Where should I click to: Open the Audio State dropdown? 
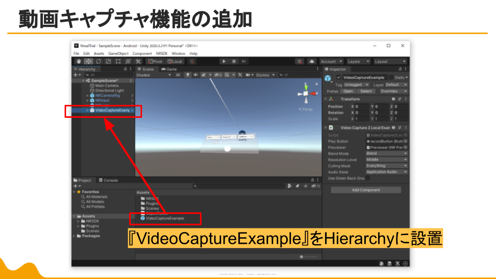[386, 172]
